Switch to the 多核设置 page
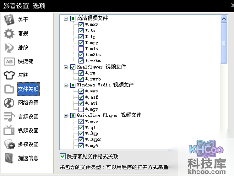Viewport: 234px width, 176px height. [x=28, y=144]
